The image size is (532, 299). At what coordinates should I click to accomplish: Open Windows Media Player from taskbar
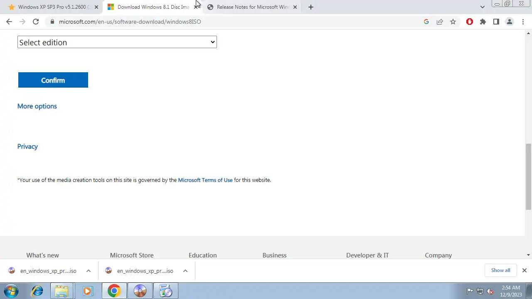point(87,291)
